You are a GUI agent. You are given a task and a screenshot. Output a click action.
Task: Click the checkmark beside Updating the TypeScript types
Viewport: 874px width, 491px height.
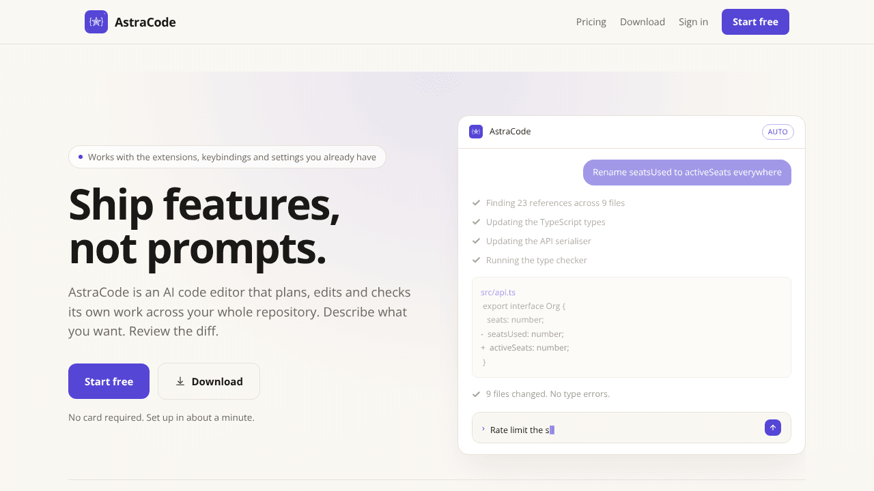pyautogui.click(x=476, y=222)
